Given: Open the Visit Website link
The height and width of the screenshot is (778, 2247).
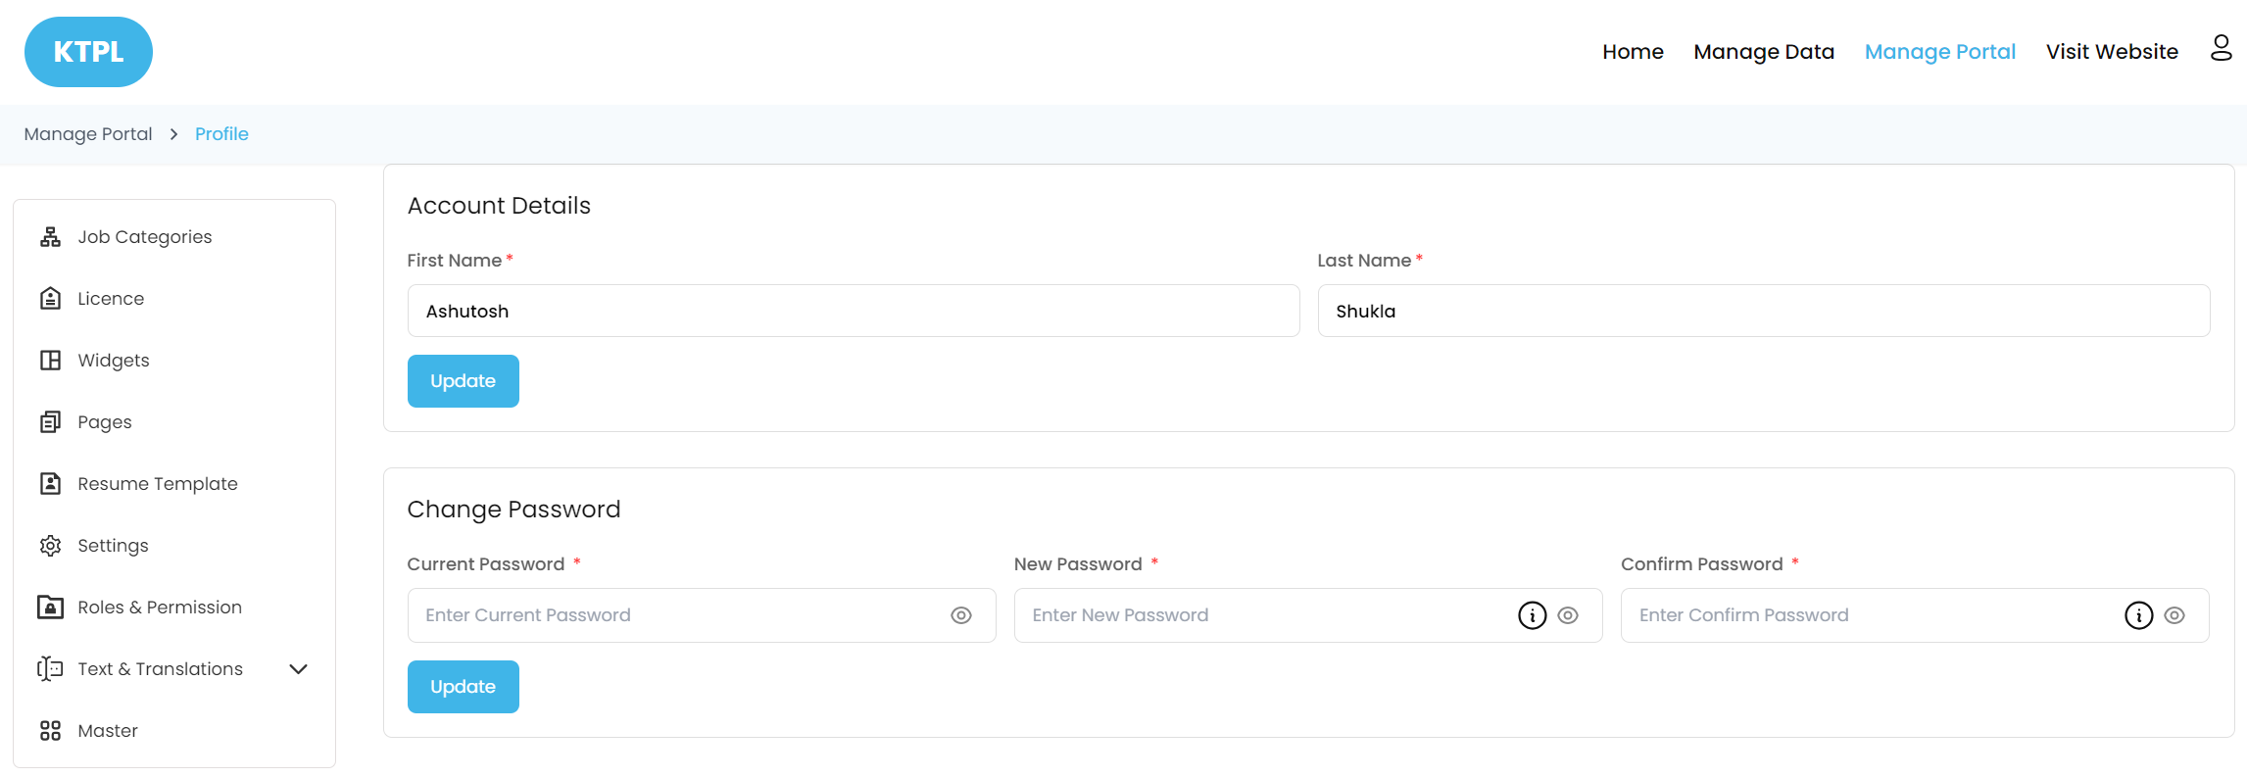Looking at the screenshot, I should pos(2112,52).
